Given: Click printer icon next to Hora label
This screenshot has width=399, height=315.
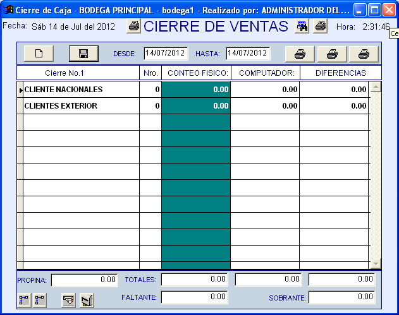Looking at the screenshot, I should (x=321, y=27).
